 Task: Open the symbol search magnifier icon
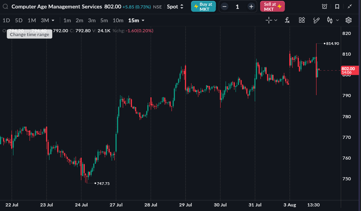click(x=5, y=7)
